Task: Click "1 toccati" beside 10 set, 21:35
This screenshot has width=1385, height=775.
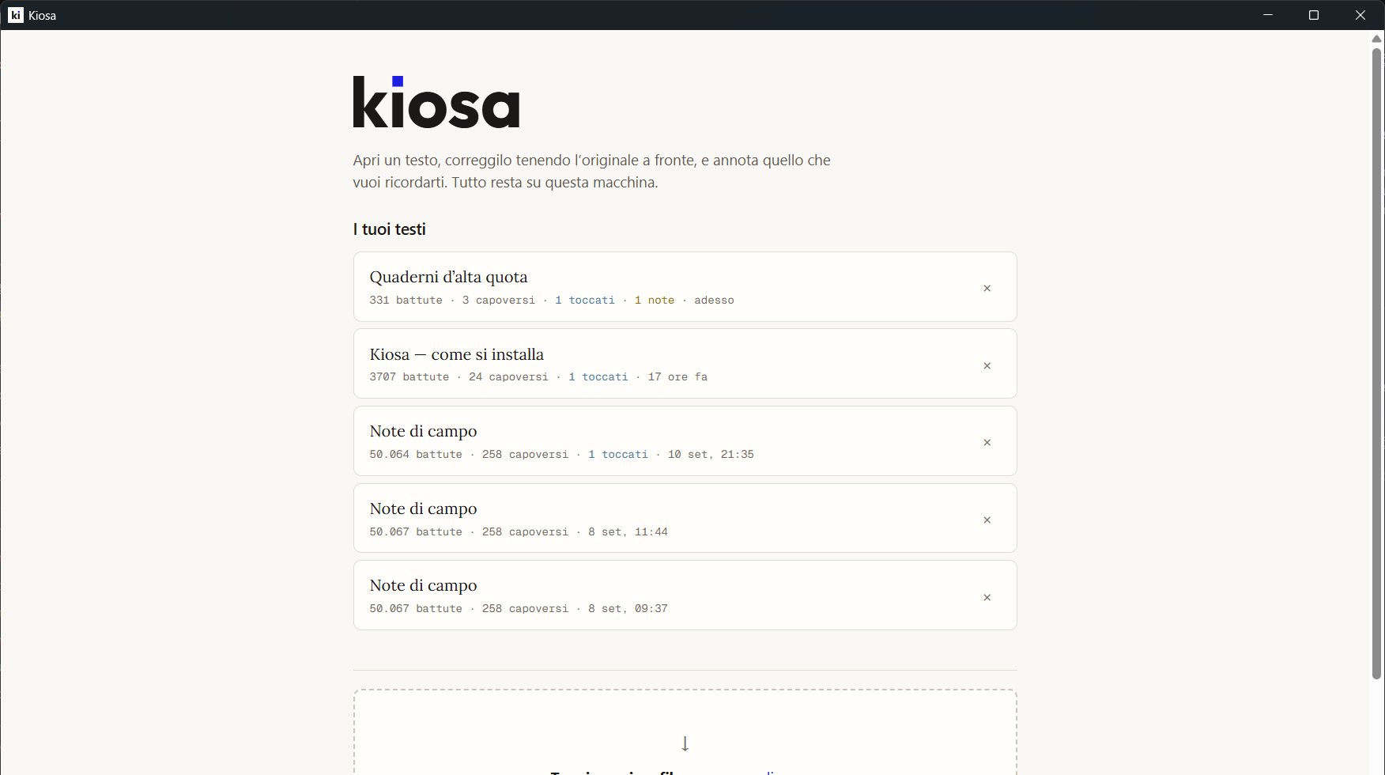Action: tap(618, 455)
